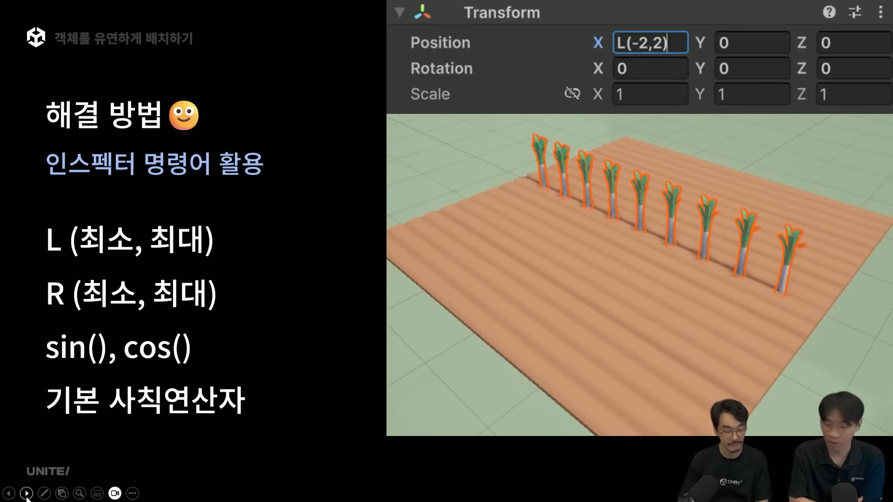Toggle the constrained proportions scale link

pos(572,93)
